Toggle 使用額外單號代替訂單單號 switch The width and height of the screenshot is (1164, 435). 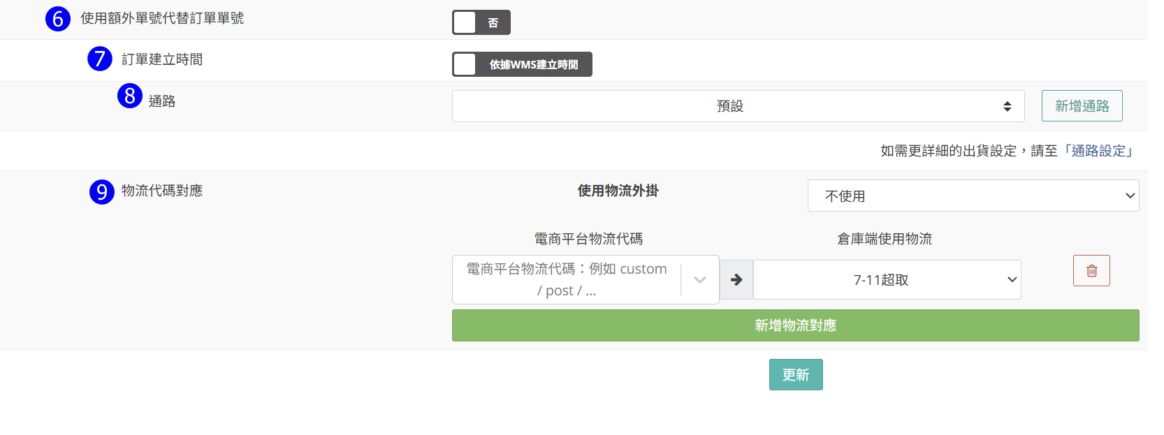[481, 22]
